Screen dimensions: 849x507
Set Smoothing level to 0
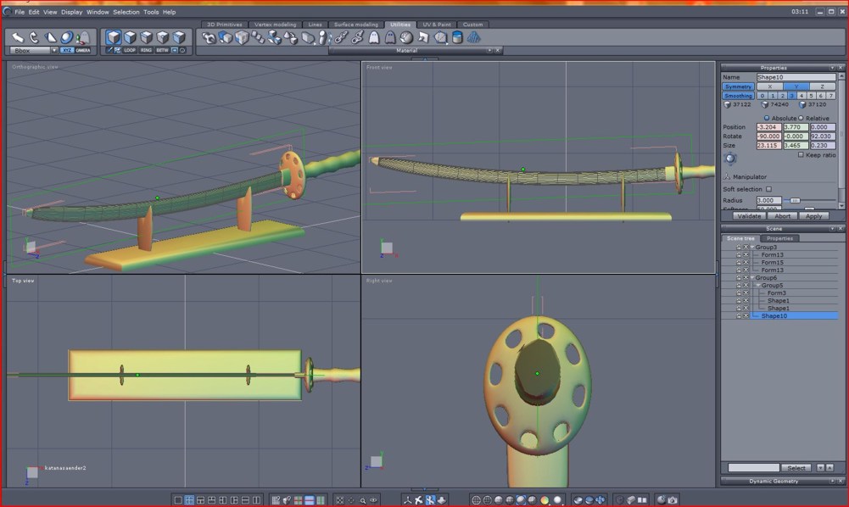pos(762,96)
